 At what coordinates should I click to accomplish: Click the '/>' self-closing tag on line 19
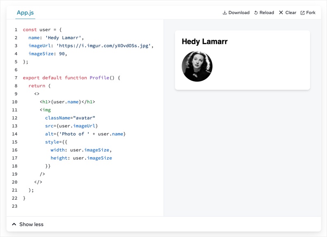click(43, 174)
